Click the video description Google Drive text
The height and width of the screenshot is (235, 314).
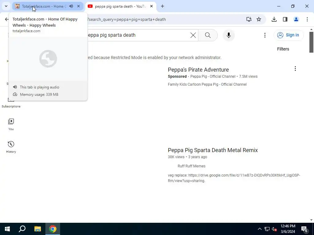tap(234, 178)
